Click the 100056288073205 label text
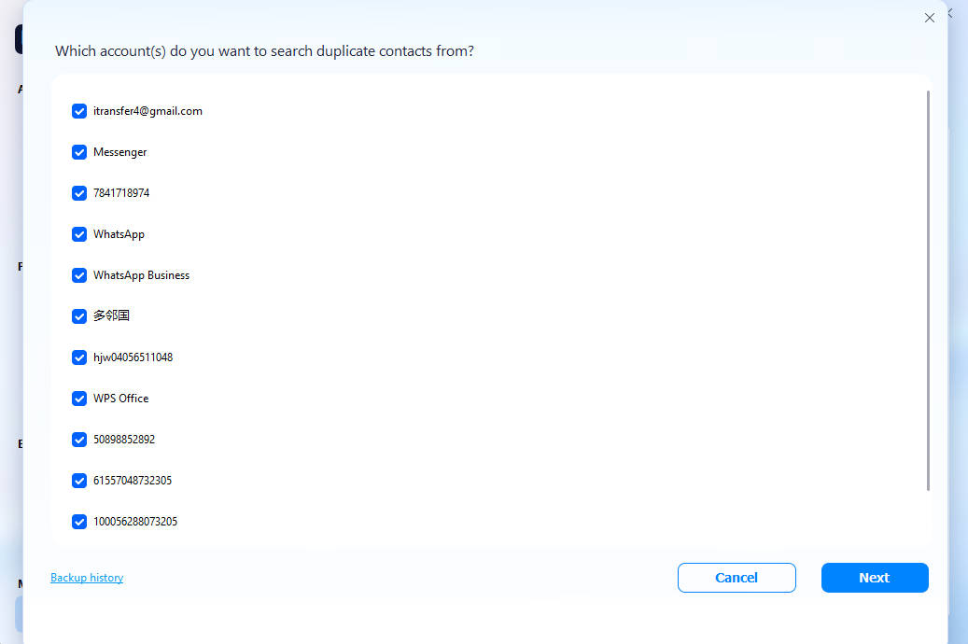Screen dimensions: 968x644 135,522
